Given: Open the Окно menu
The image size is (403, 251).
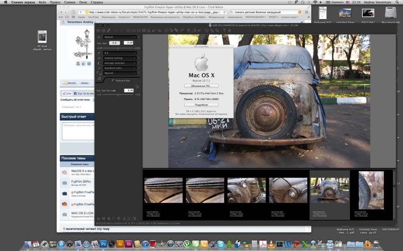Looking at the screenshot, I should [83, 2].
